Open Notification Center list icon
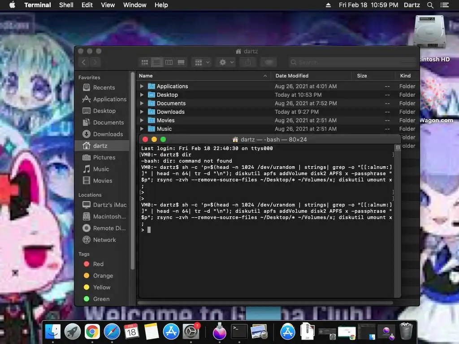Viewport: 459px width, 344px height. click(444, 5)
